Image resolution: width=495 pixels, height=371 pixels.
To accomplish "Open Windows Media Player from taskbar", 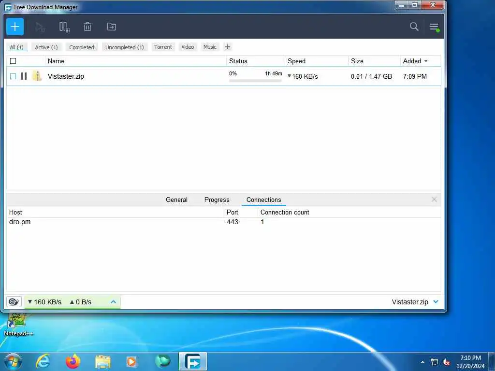I will tap(132, 362).
